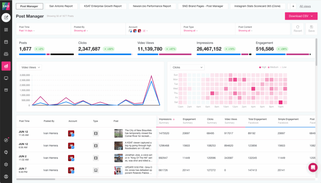Sort by Impressions arrow icon
Screen dimensions: 321x183
(174, 119)
